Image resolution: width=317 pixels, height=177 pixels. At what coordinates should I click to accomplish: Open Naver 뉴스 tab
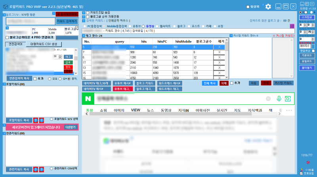point(151,110)
